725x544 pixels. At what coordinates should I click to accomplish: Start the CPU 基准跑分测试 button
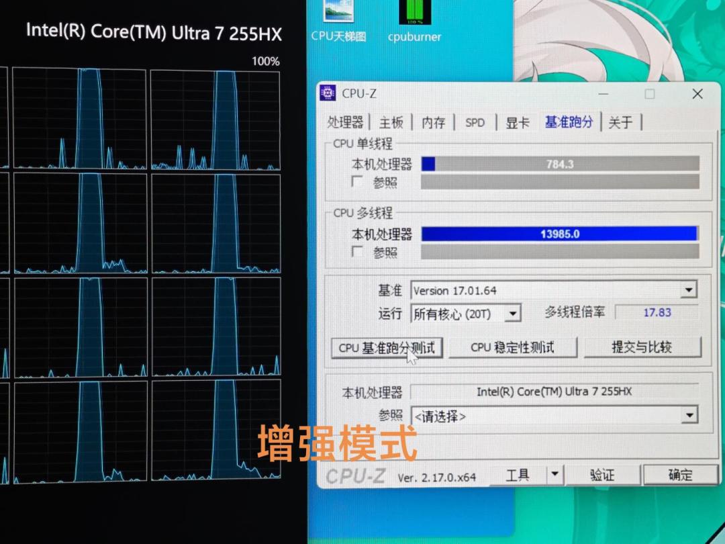pos(387,348)
